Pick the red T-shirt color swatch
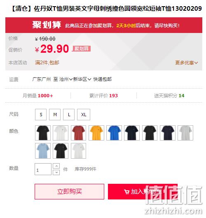The image size is (206, 218). (x=79, y=133)
